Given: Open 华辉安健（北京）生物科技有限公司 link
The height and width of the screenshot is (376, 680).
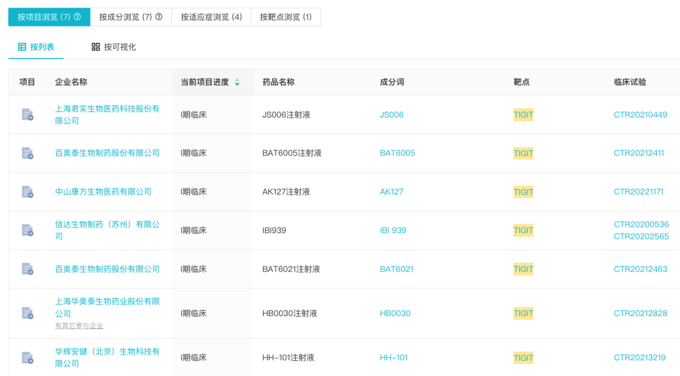Looking at the screenshot, I should click(x=107, y=357).
